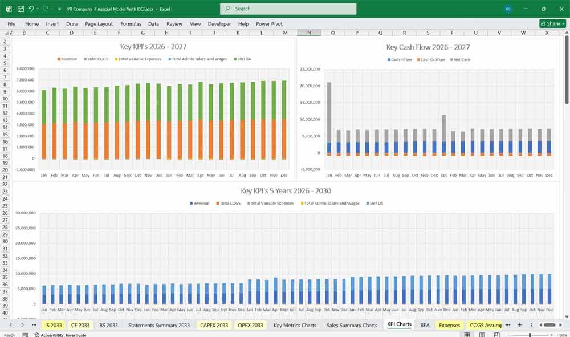
Task: Click the Redo arrow icon
Action: click(46, 9)
